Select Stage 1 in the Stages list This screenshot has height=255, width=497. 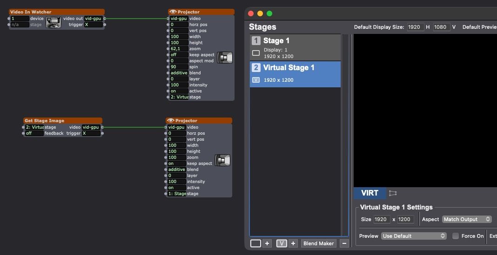pyautogui.click(x=295, y=47)
